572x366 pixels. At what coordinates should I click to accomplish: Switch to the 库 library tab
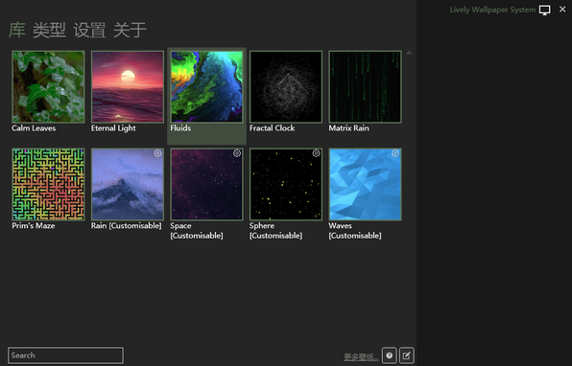[17, 30]
